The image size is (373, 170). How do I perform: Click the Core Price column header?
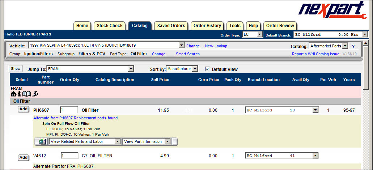(x=209, y=80)
